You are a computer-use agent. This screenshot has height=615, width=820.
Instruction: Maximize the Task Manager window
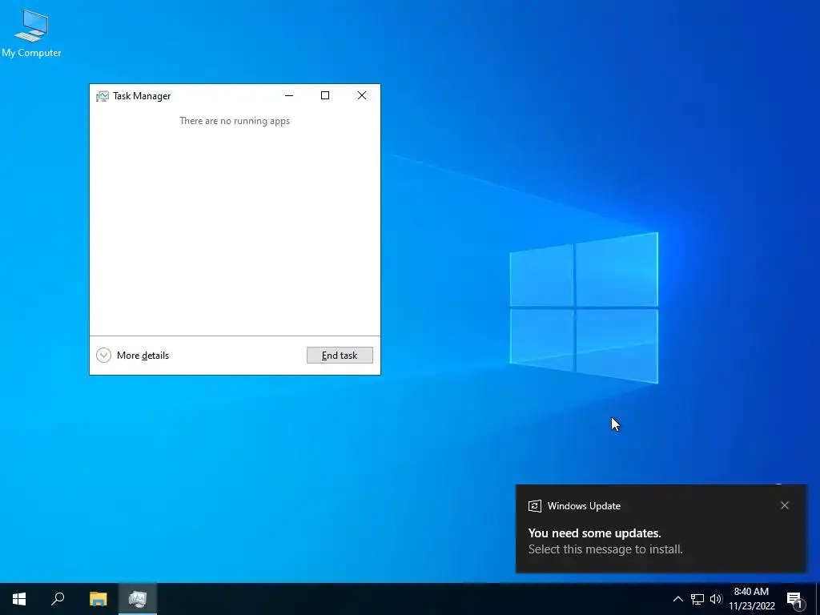coord(325,95)
